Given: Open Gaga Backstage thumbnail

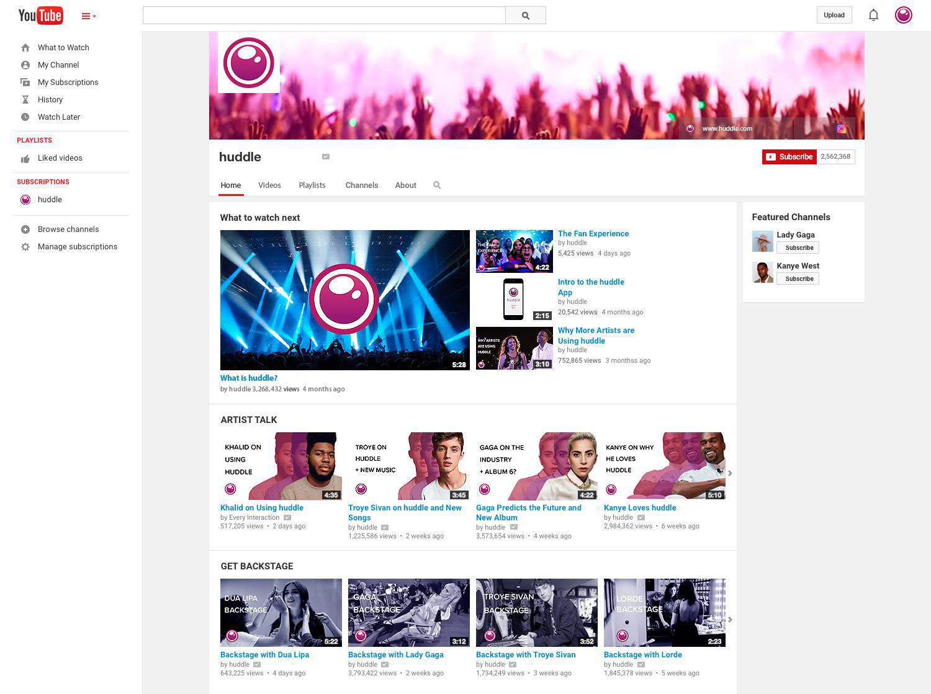Looking at the screenshot, I should click(x=409, y=613).
